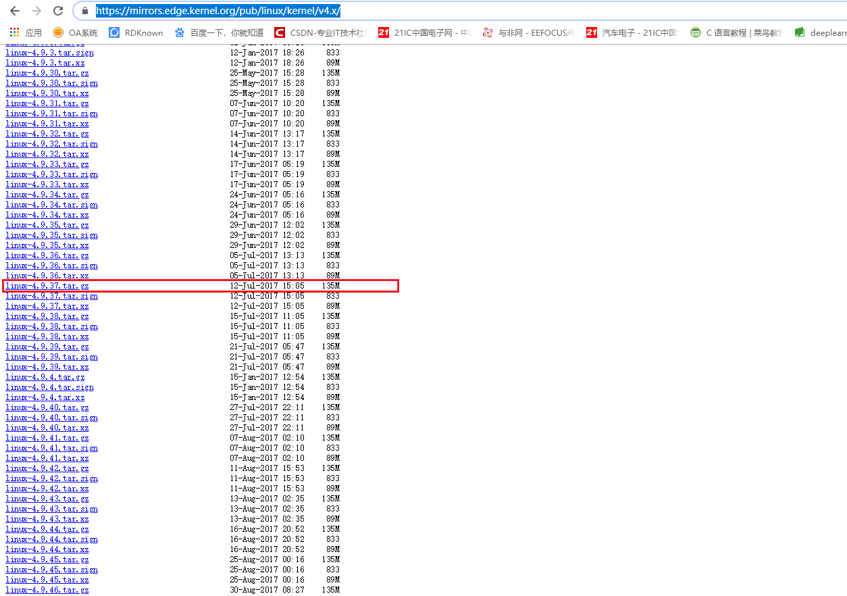Open the linux-4.9.45.tar.gz link
Viewport: 847px width, 596px height.
click(x=47, y=560)
